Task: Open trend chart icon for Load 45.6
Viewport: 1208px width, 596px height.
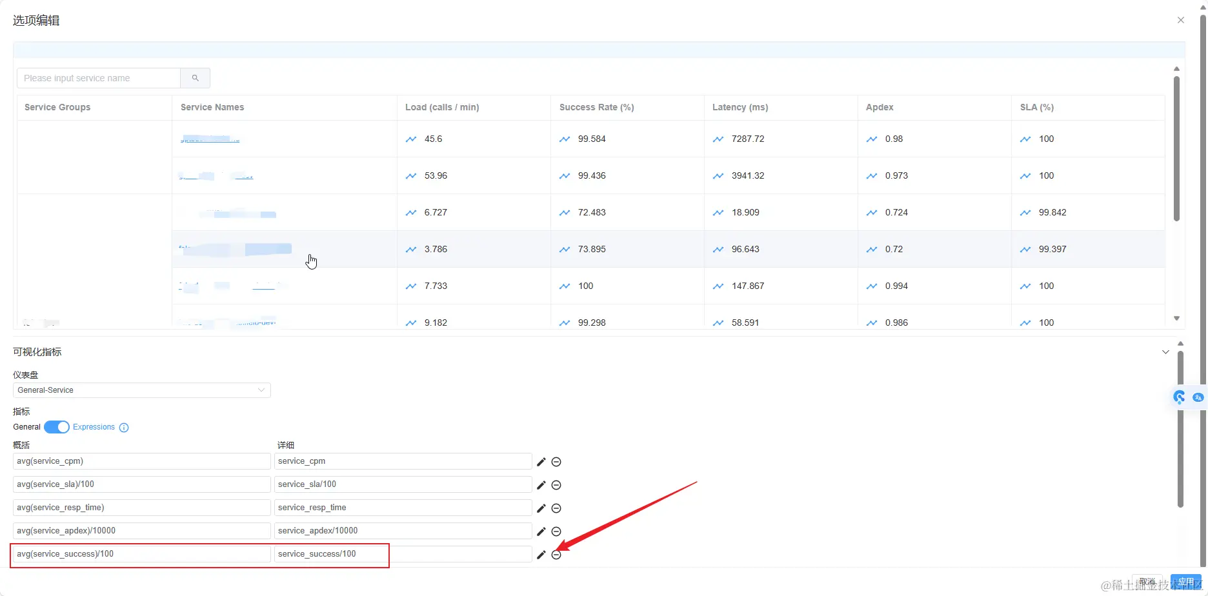Action: 411,139
